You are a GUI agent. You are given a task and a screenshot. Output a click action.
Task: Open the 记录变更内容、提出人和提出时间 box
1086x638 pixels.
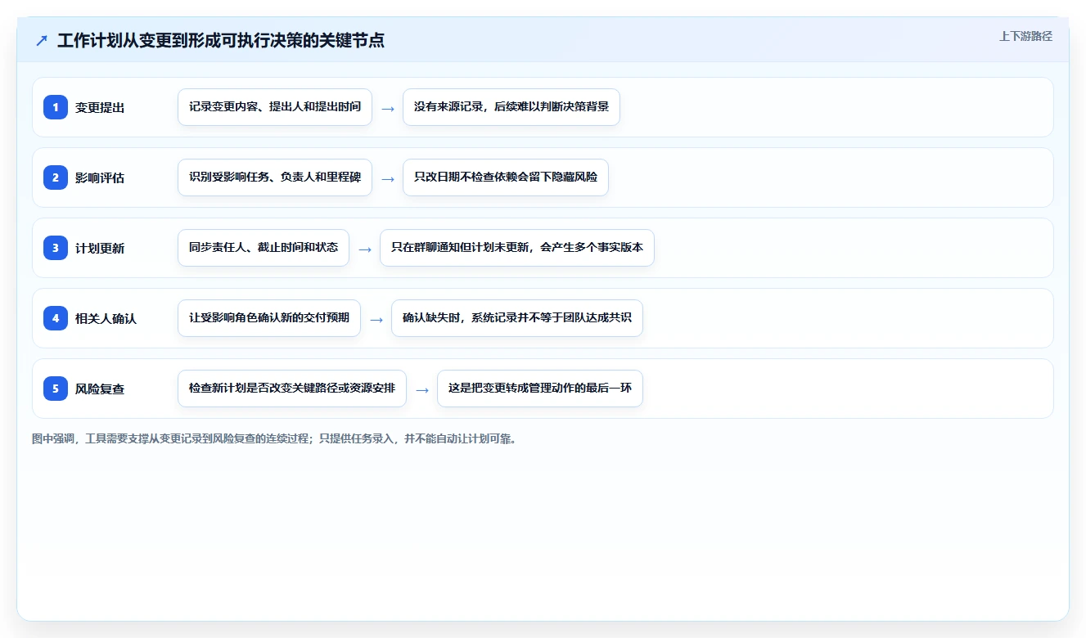[275, 107]
